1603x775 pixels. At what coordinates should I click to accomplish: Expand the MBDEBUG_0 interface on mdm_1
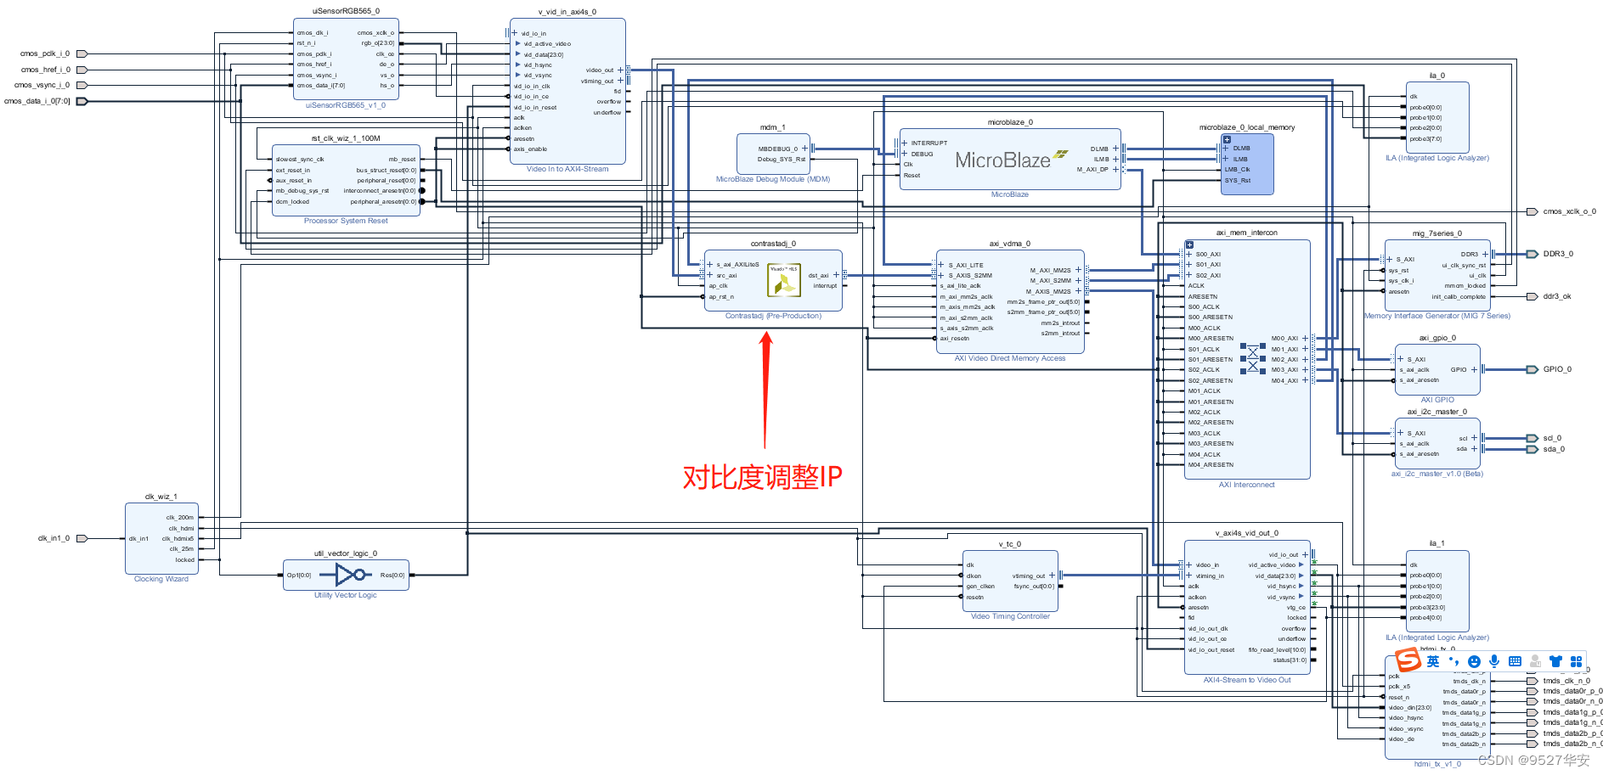(x=804, y=149)
